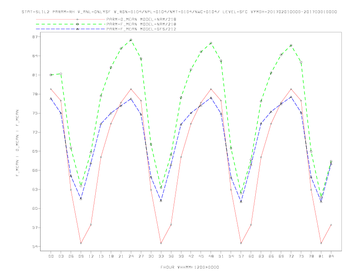Click x-axis forecast hour label 42

click(191, 256)
